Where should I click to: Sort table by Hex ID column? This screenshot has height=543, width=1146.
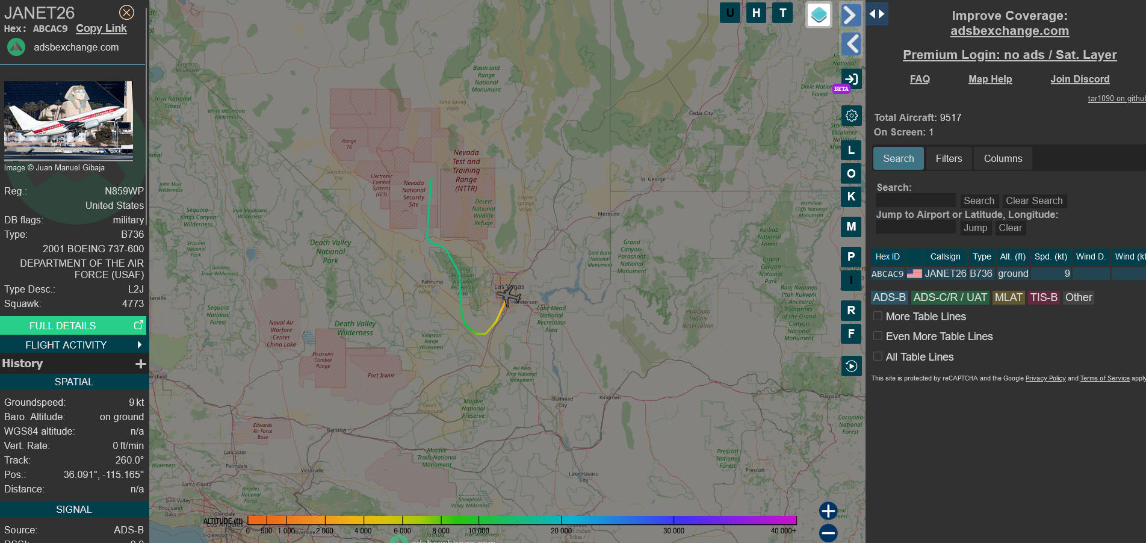[x=888, y=256]
